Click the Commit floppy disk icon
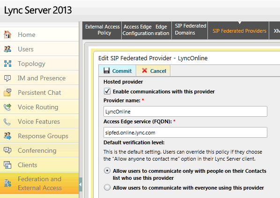The width and height of the screenshot is (280, 198). (107, 71)
